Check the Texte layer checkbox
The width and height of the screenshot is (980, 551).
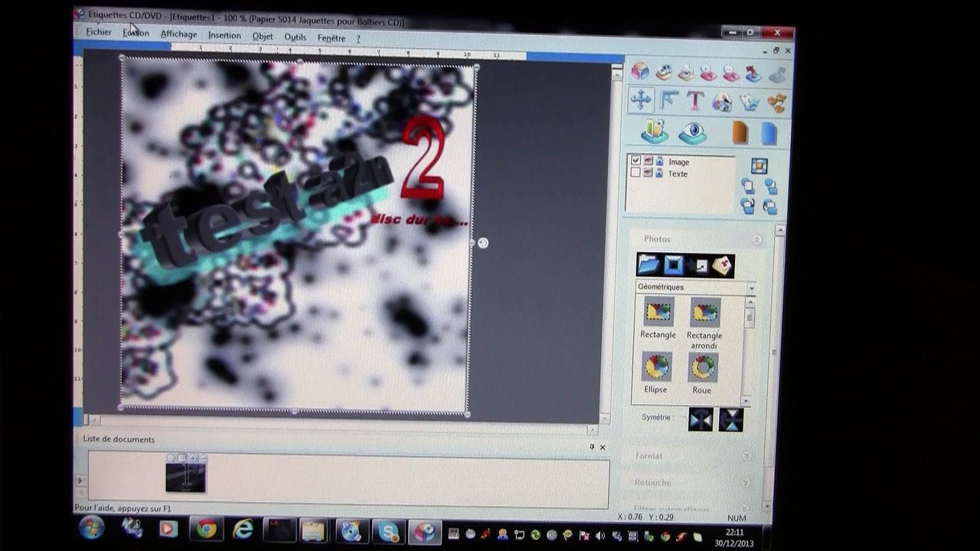[635, 173]
